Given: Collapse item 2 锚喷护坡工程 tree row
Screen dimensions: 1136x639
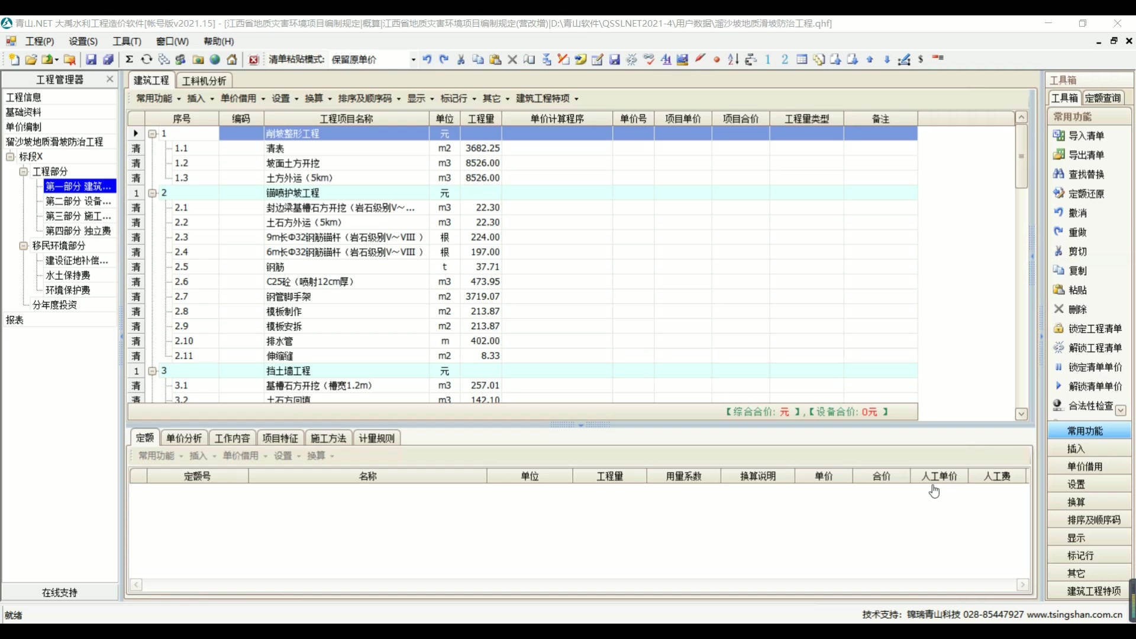Looking at the screenshot, I should coord(152,193).
